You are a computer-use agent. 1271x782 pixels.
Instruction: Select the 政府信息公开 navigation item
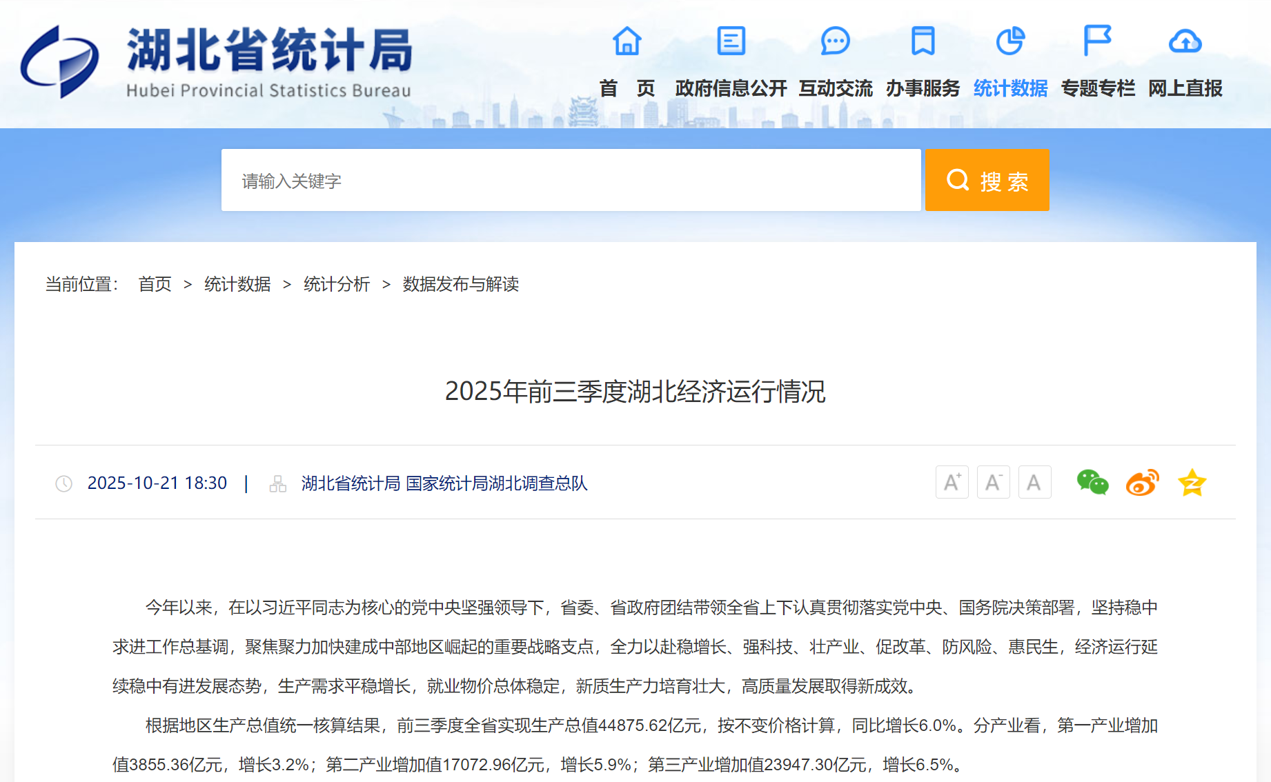tap(731, 88)
